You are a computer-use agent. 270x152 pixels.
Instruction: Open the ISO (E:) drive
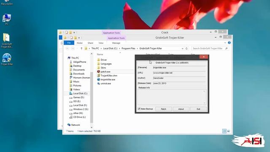pyautogui.click(x=75, y=101)
